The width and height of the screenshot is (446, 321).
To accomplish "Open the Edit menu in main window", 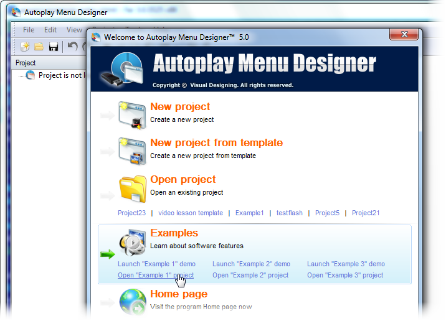I will point(50,29).
